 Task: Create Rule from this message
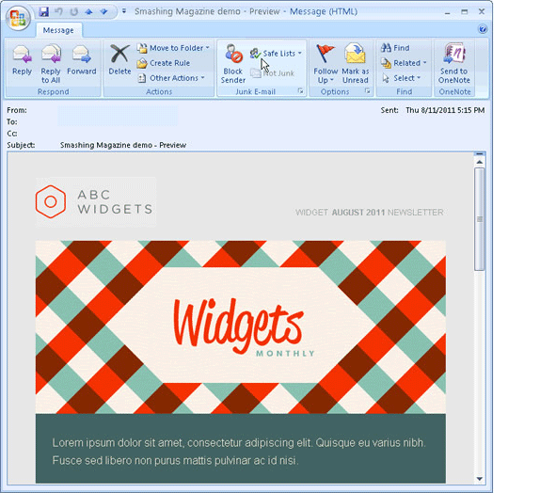tap(164, 63)
